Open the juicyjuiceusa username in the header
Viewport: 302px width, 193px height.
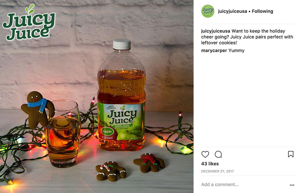coord(232,11)
